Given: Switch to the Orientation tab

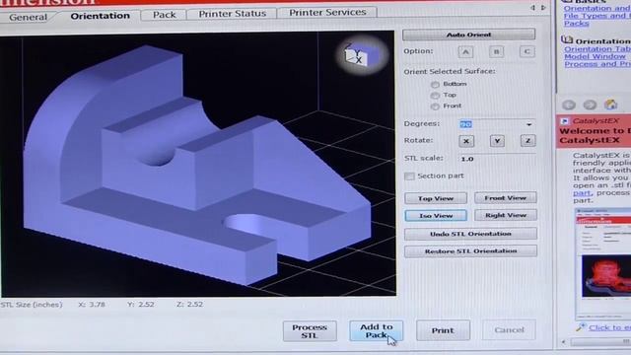Looking at the screenshot, I should tap(100, 16).
